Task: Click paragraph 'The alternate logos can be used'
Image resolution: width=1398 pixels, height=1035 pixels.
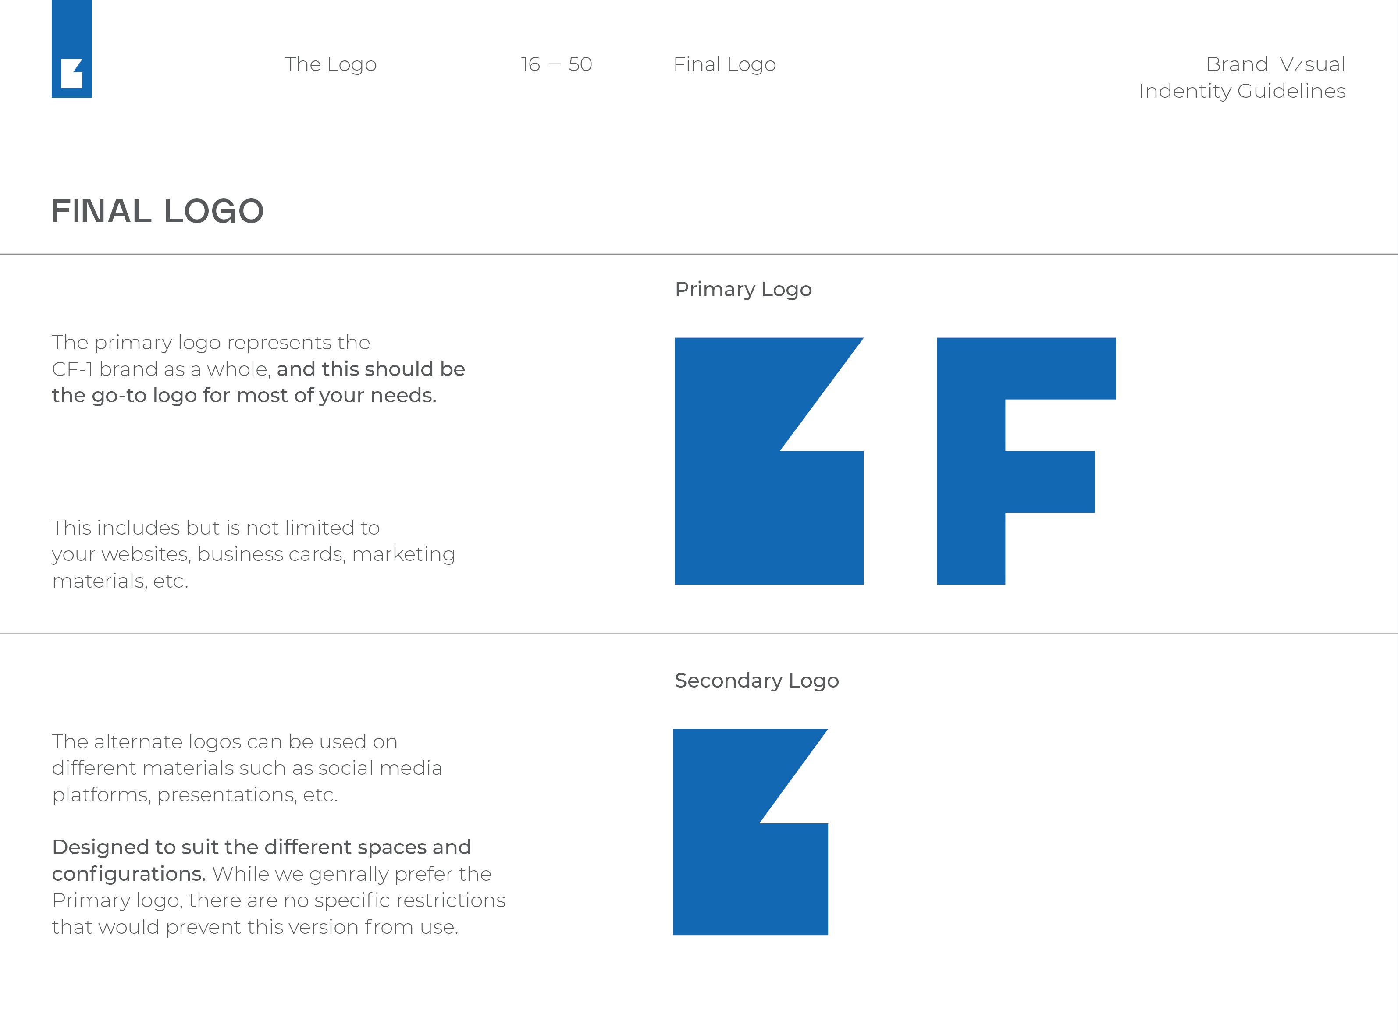Action: coord(247,768)
